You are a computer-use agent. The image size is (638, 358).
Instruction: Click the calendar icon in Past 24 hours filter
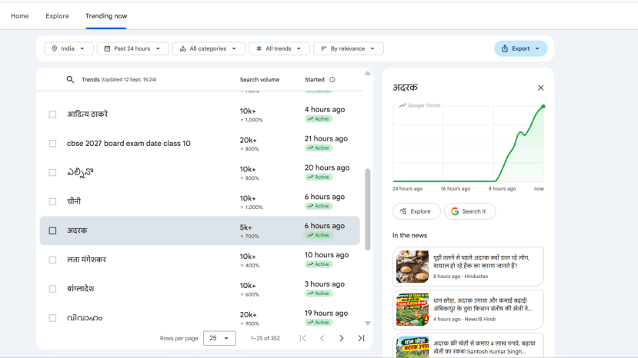(107, 48)
